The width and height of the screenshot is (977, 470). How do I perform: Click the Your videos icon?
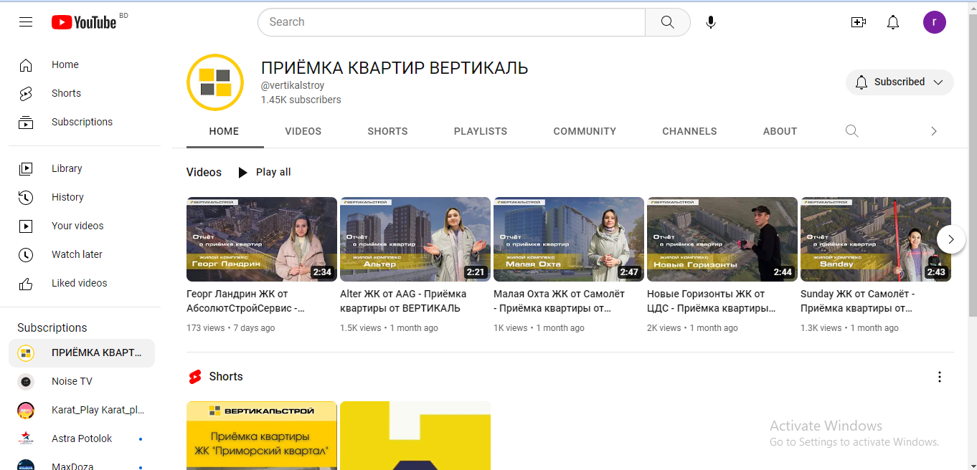point(26,226)
